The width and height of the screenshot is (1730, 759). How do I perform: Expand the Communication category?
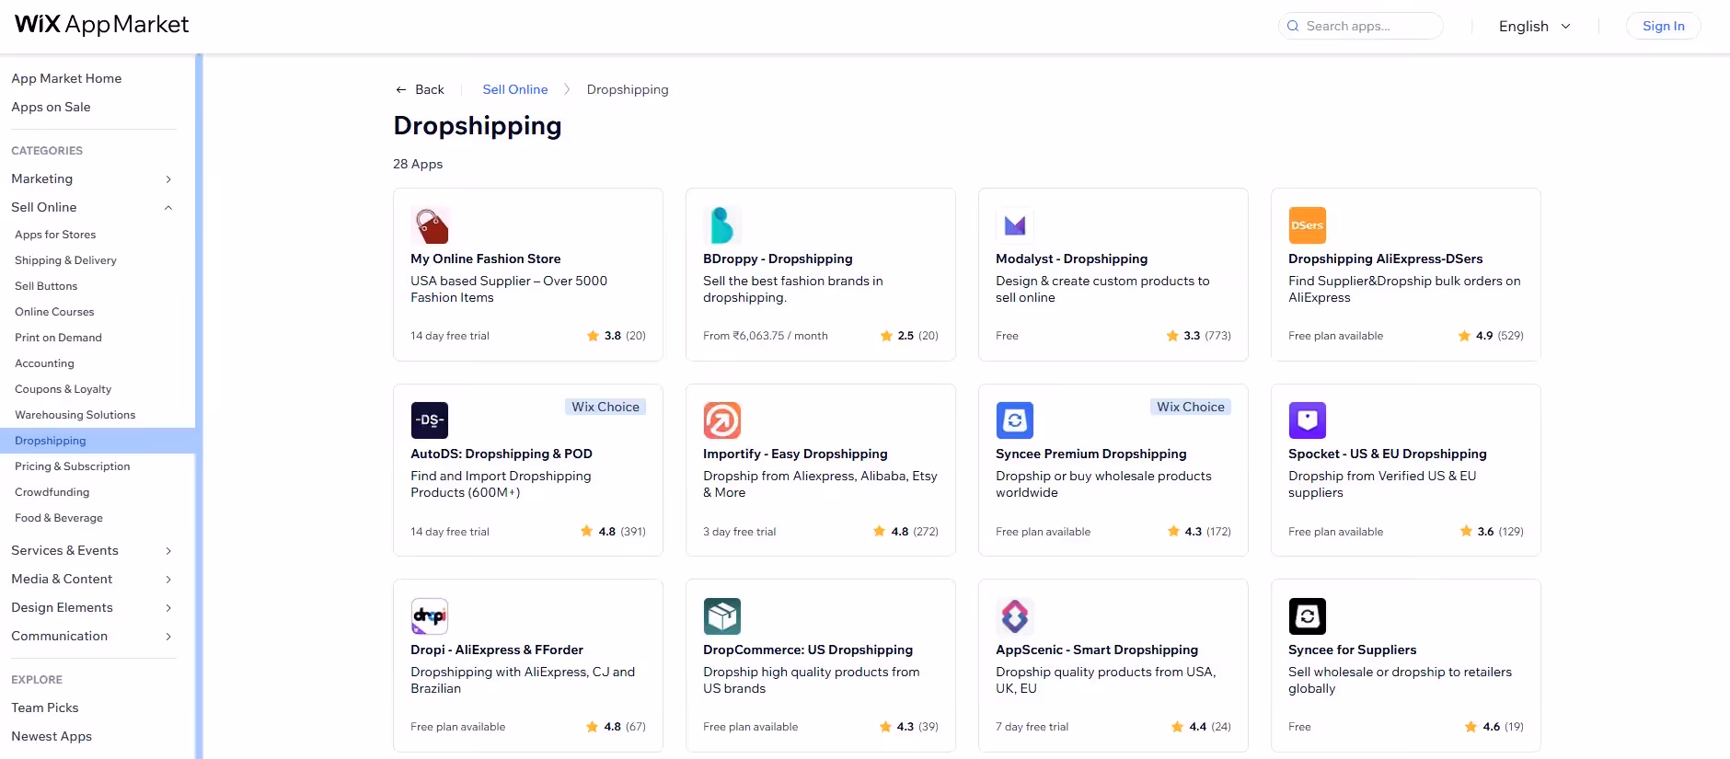(x=168, y=637)
